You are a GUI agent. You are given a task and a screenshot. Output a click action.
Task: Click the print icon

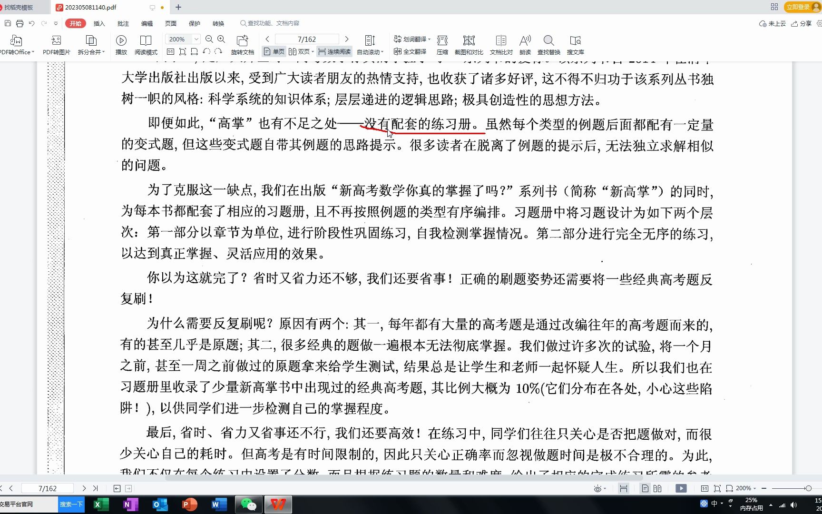20,23
